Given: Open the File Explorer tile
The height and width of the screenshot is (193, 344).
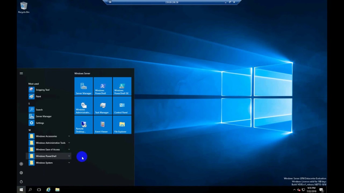Looking at the screenshot, I should click(x=122, y=125).
